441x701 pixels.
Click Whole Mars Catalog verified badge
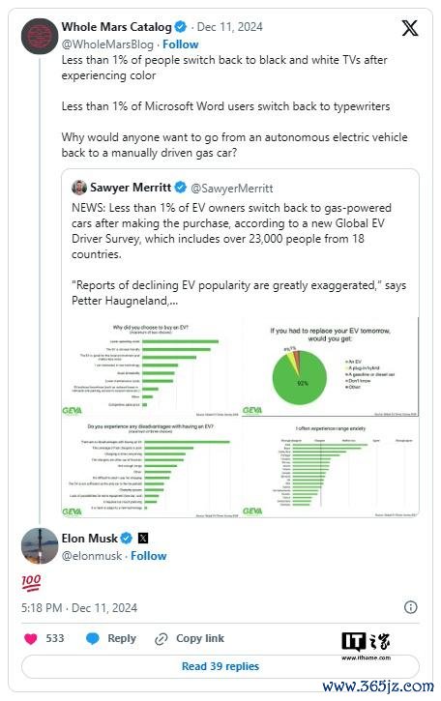pos(180,27)
